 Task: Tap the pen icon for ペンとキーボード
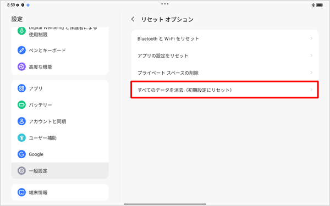pos(21,50)
